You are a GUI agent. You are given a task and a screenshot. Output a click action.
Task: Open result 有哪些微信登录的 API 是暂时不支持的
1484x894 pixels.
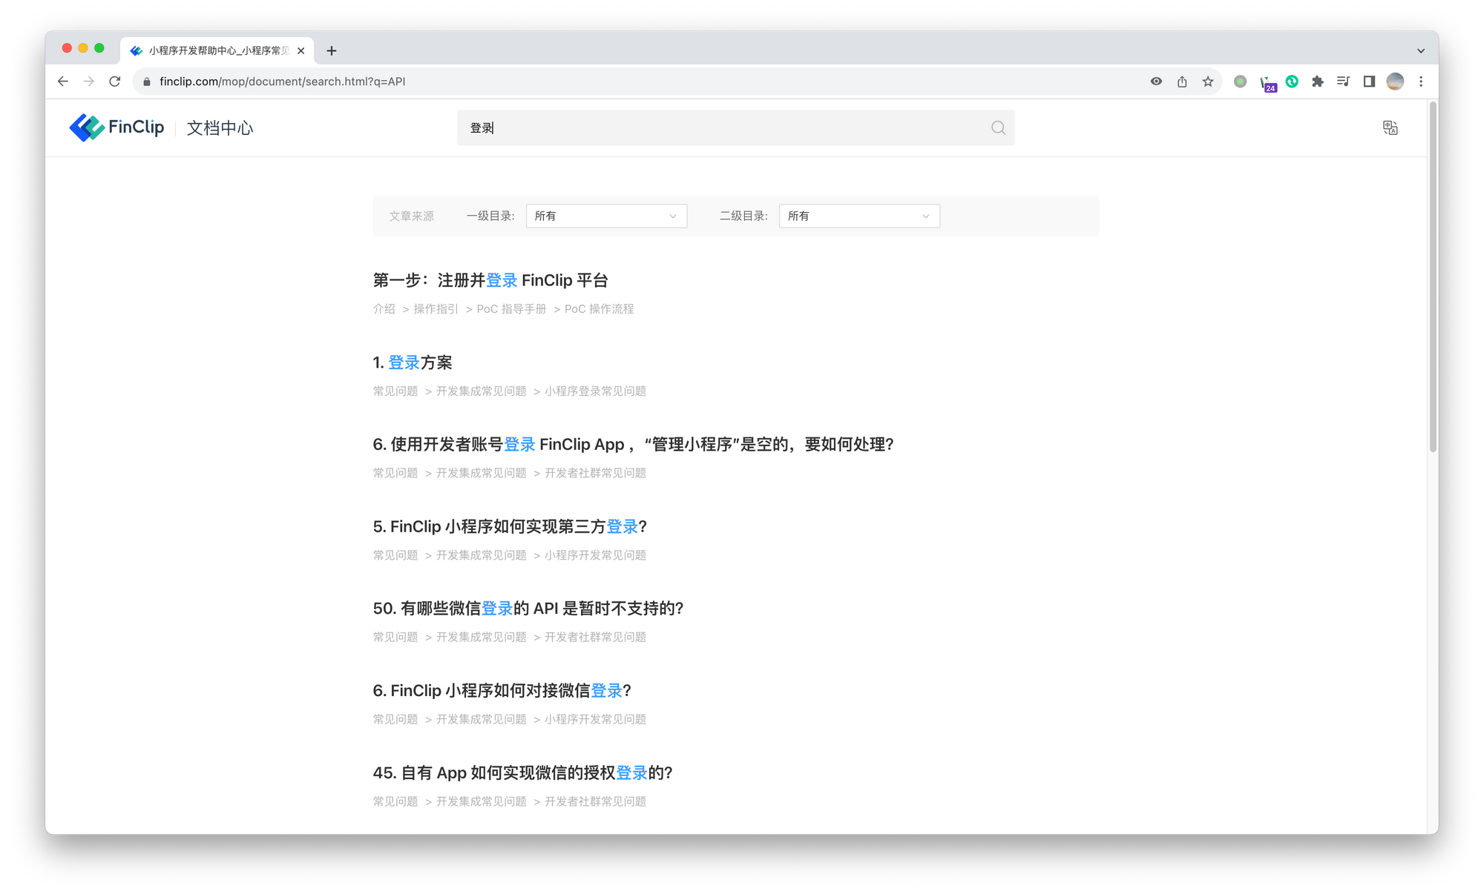point(528,609)
